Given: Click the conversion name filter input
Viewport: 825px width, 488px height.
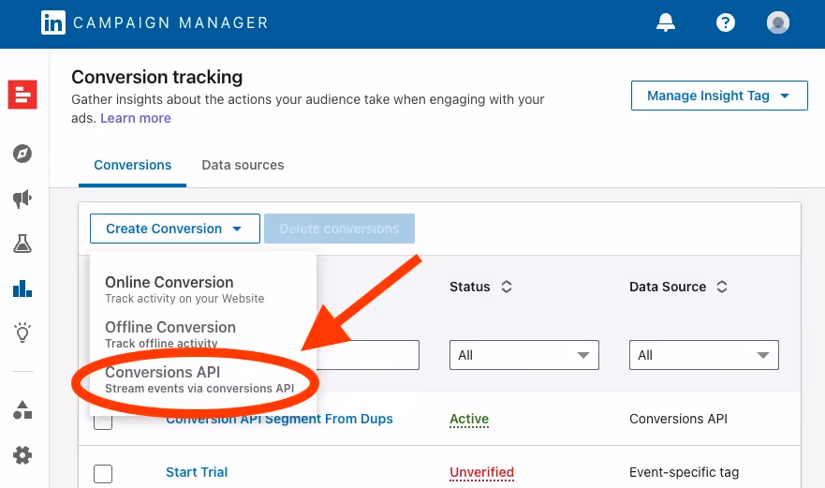Looking at the screenshot, I should coord(367,355).
